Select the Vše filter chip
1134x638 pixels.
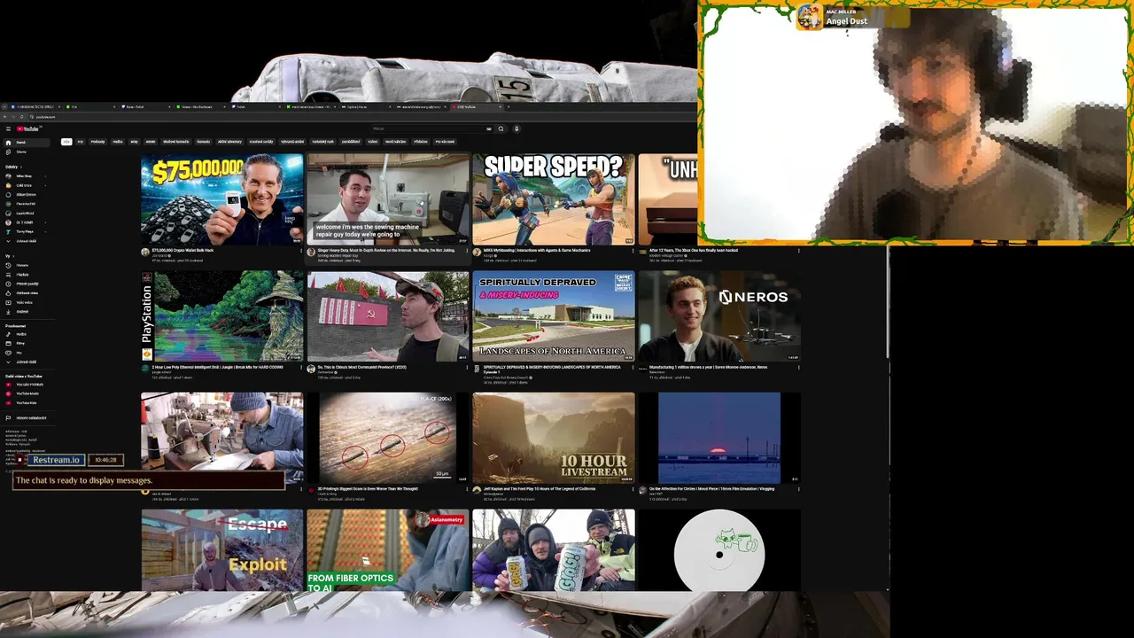tap(66, 142)
